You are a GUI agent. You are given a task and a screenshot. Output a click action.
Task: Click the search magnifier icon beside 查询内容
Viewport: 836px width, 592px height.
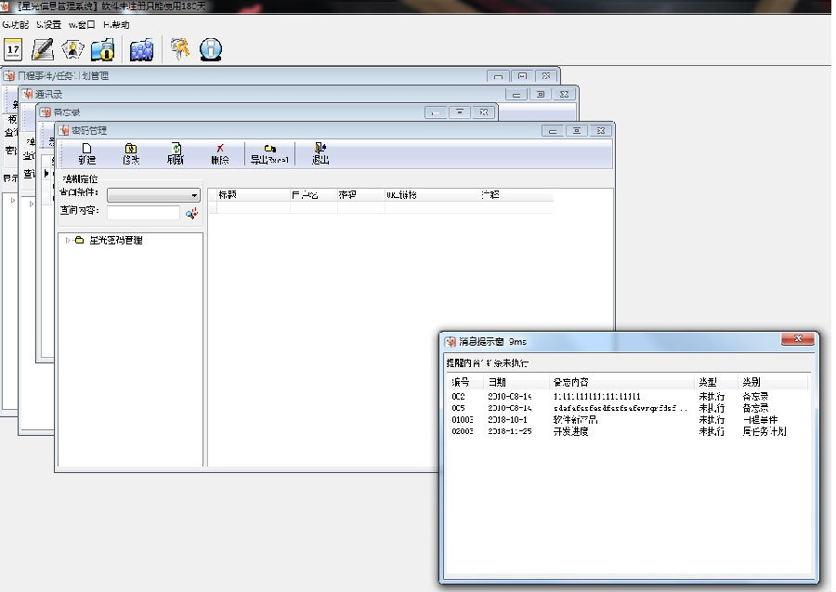coord(192,214)
